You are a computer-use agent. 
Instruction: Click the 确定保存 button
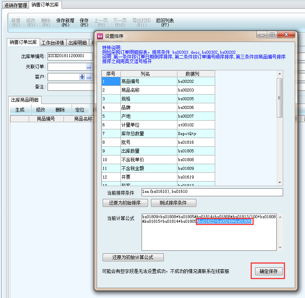268,271
